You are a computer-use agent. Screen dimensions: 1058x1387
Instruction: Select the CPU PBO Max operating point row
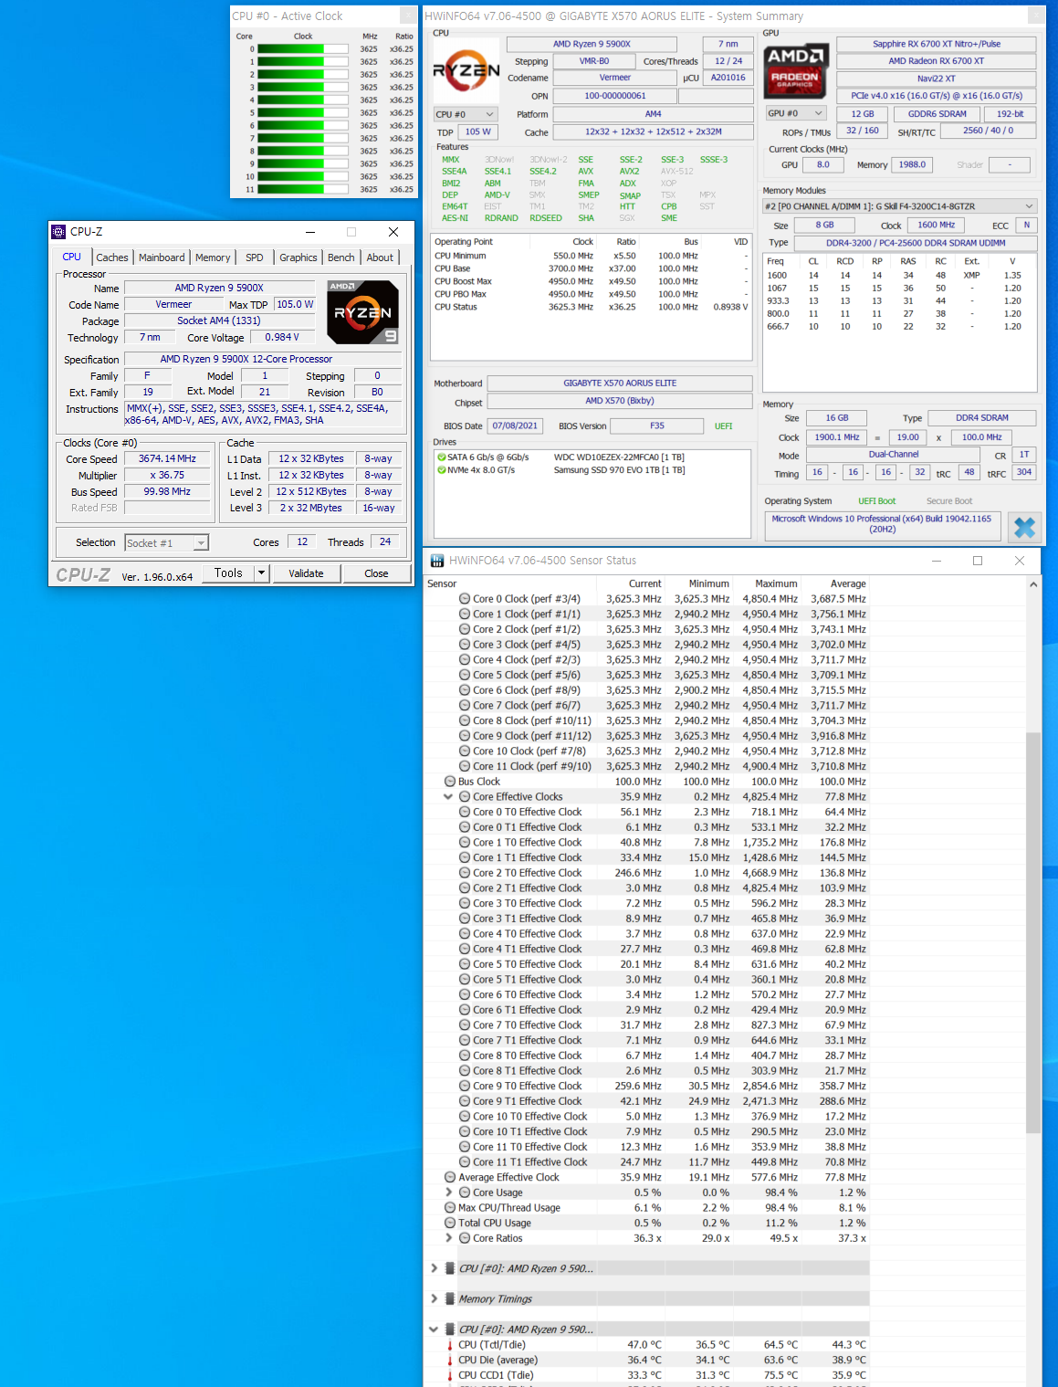[x=592, y=294]
